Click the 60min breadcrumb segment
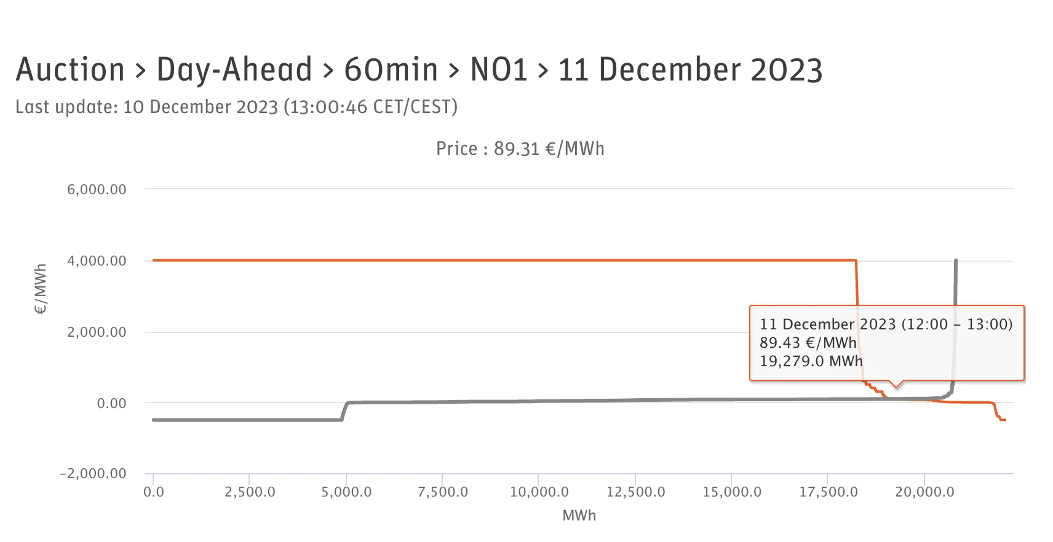 click(x=391, y=69)
